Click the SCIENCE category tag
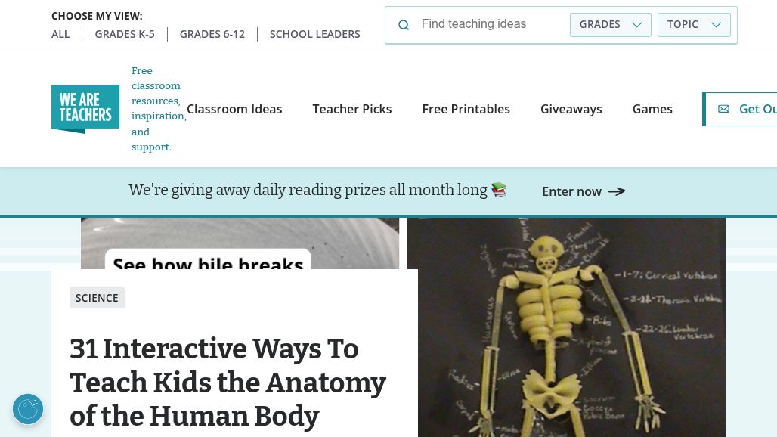The height and width of the screenshot is (437, 777). (97, 298)
